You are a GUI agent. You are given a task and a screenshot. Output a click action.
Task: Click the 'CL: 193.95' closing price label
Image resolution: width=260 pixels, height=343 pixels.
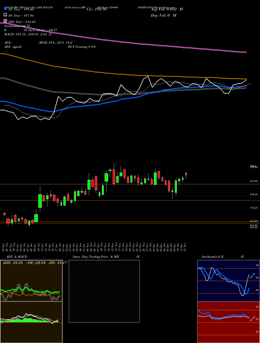point(97,9)
